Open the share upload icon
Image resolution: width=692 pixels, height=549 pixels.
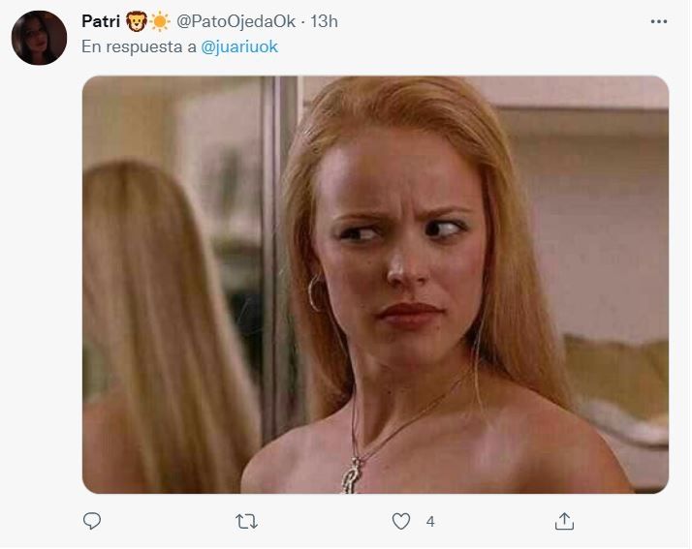click(x=564, y=522)
